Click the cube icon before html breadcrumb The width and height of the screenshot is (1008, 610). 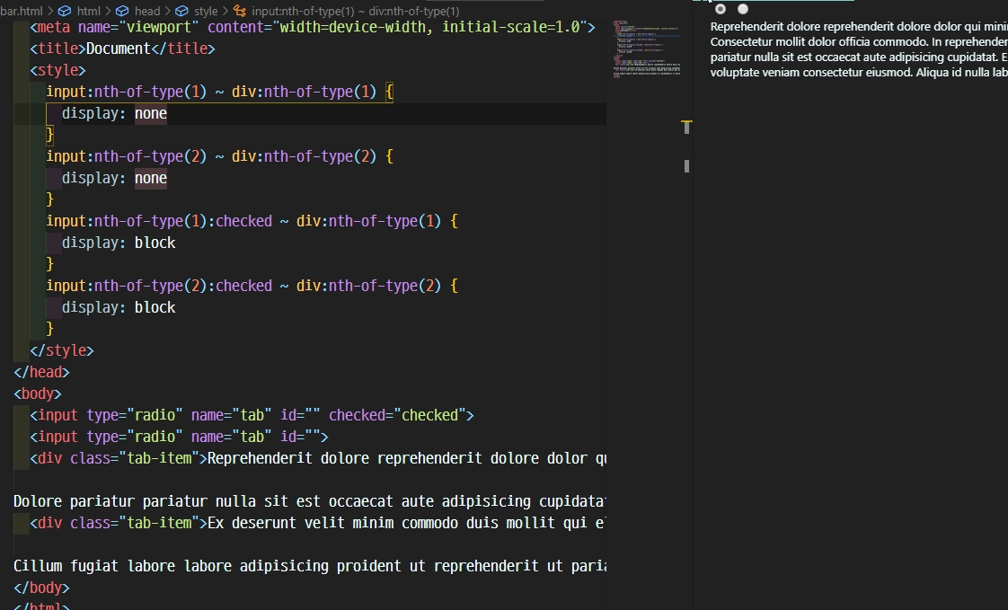click(x=65, y=11)
